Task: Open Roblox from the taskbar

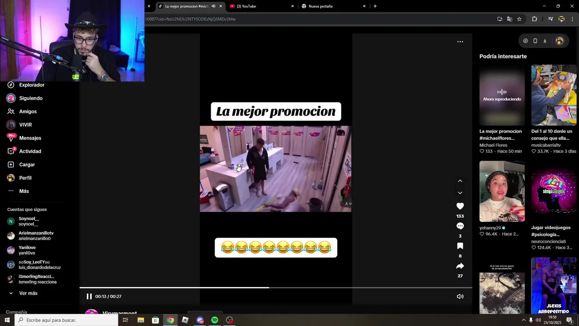Action: [185, 320]
